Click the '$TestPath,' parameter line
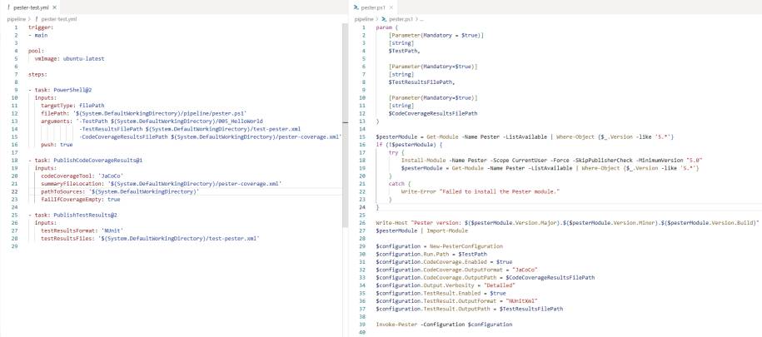 (x=405, y=51)
